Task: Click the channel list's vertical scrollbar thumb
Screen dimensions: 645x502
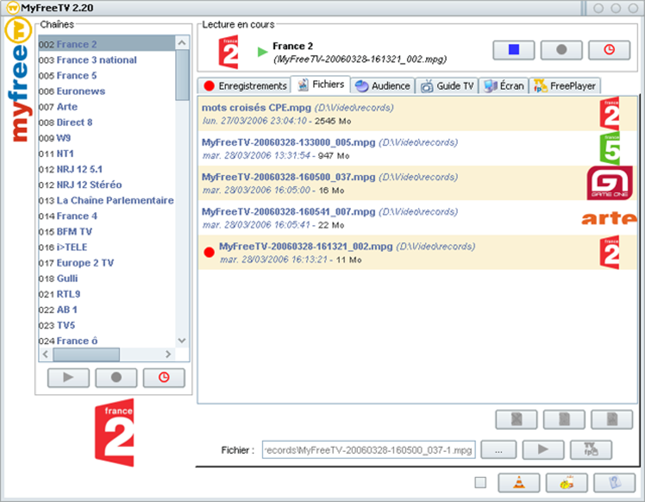Action: [182, 75]
